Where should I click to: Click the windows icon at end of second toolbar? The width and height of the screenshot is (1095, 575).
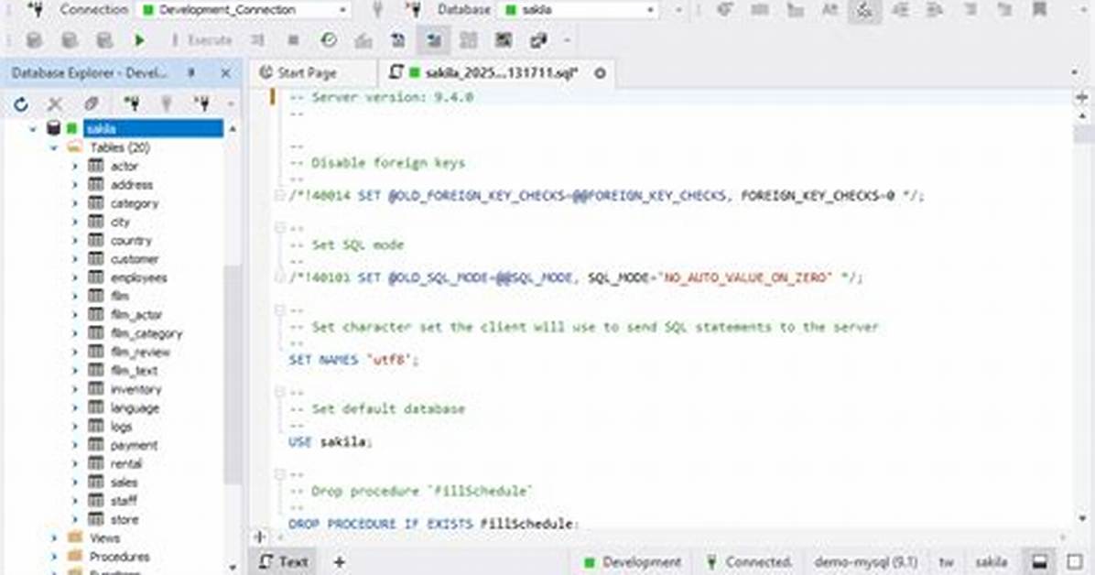537,40
